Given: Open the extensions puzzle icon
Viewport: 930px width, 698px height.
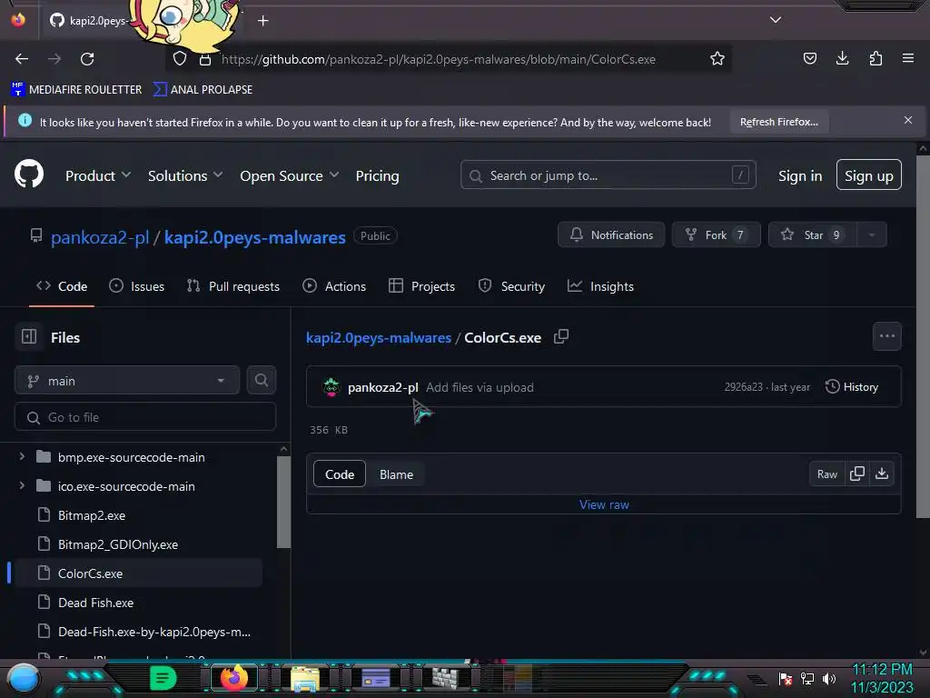Looking at the screenshot, I should pos(876,58).
